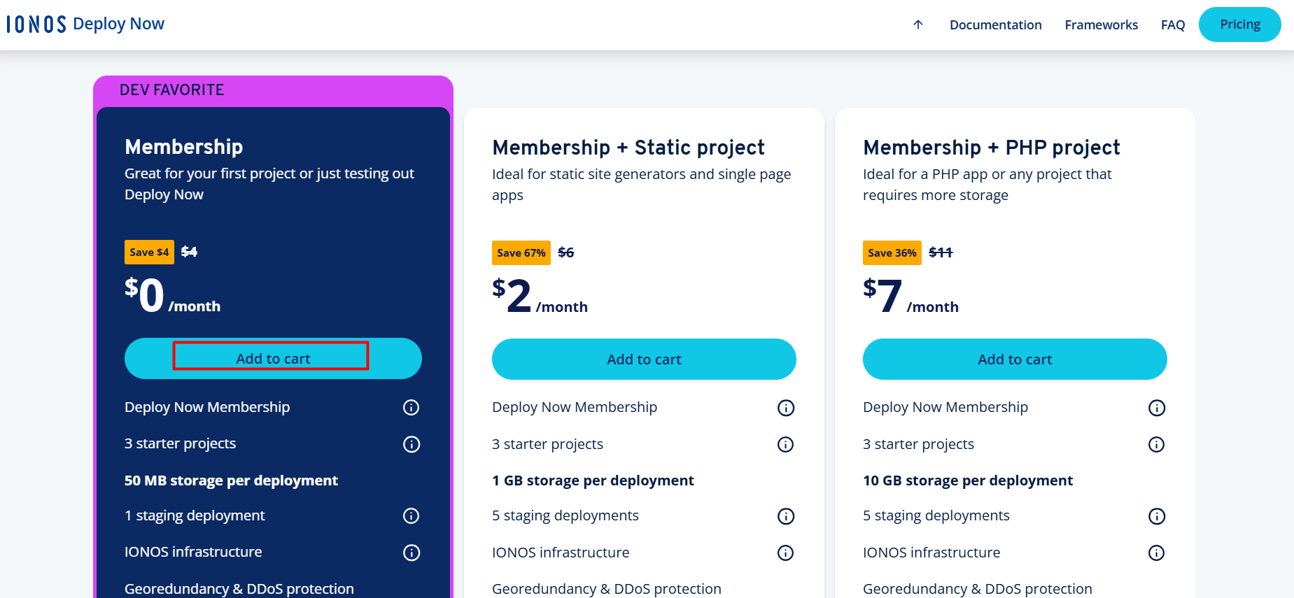This screenshot has height=598, width=1294.
Task: Show info for 3 starter projects in Static project card
Action: pos(786,444)
